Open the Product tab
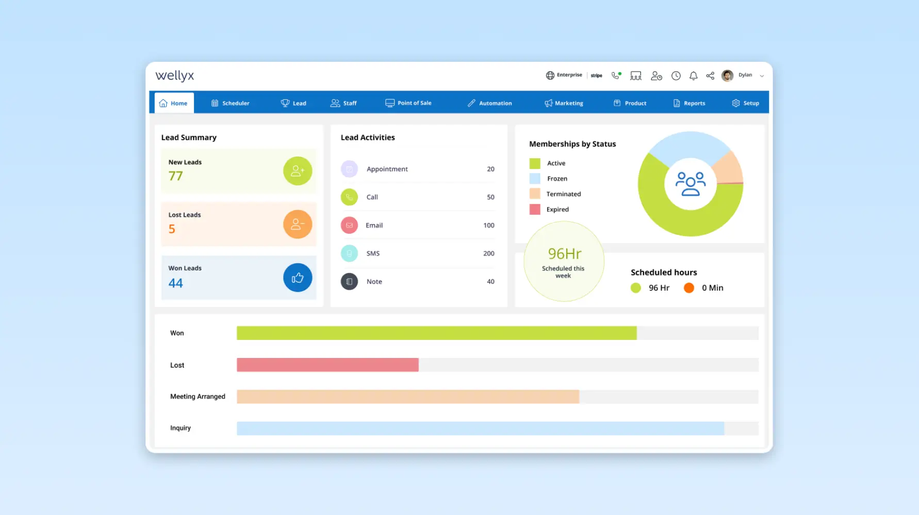Viewport: 919px width, 515px height. [x=630, y=103]
